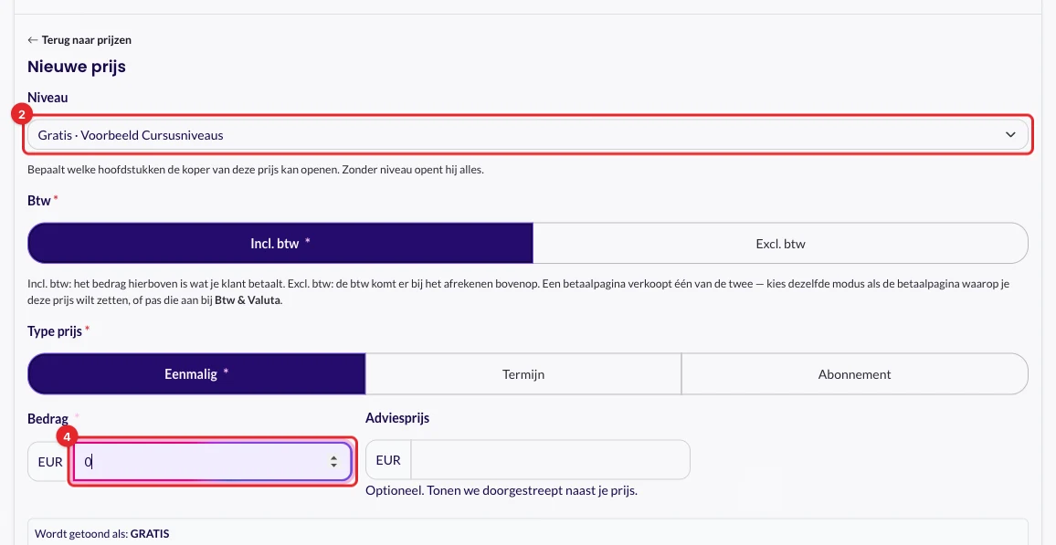Click the red step 4 badge marker

click(x=66, y=437)
